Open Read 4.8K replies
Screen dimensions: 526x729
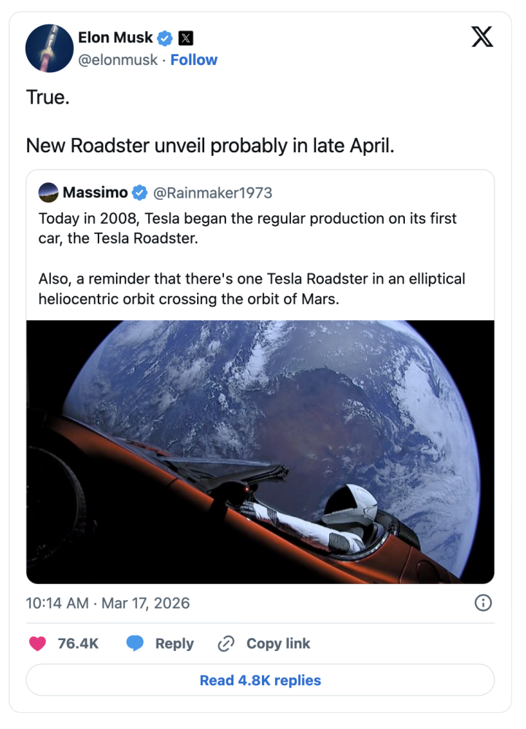point(262,679)
